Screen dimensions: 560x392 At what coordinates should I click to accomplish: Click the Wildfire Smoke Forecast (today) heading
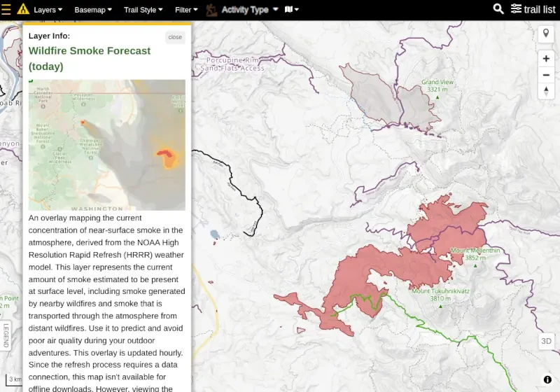(x=90, y=59)
